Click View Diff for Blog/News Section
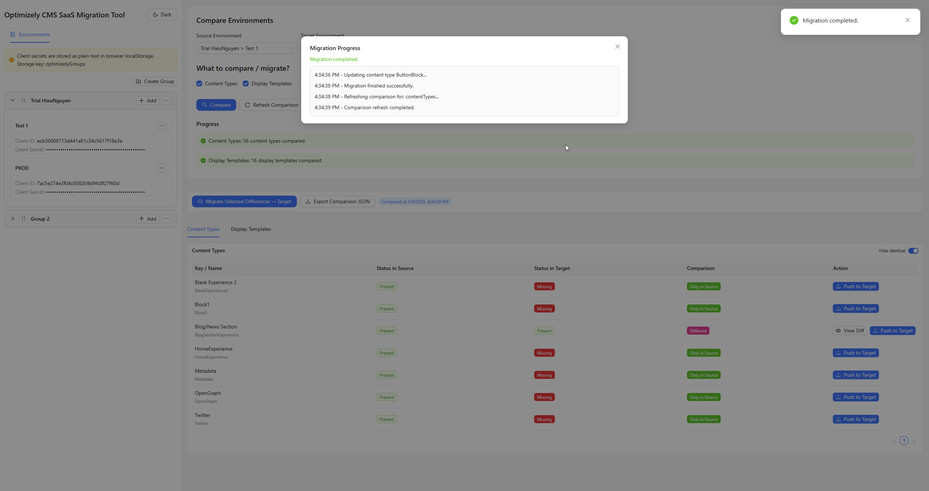 coord(850,331)
